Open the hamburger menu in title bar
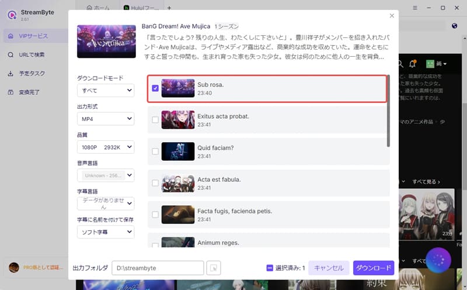 (415, 8)
